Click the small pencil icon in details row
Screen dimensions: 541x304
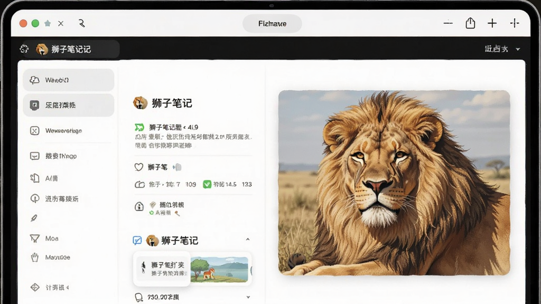pos(178,213)
